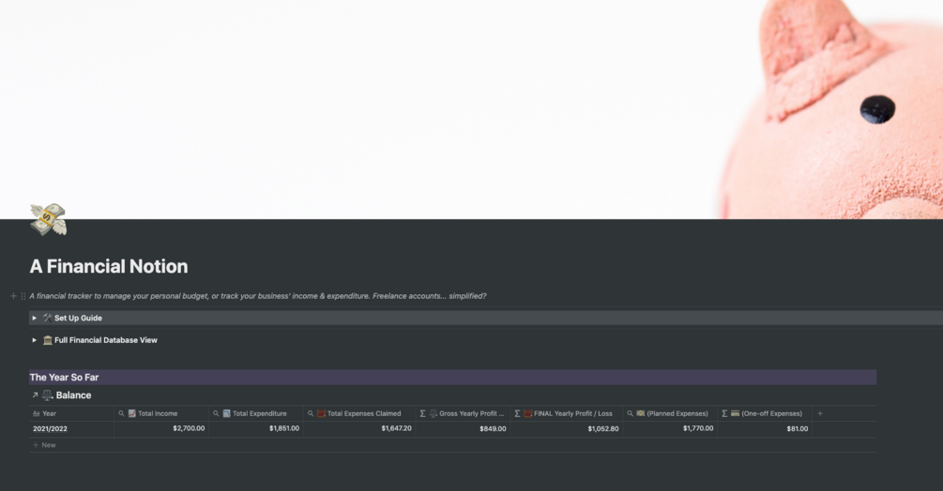Open the Balance linked database arrow

click(x=35, y=395)
